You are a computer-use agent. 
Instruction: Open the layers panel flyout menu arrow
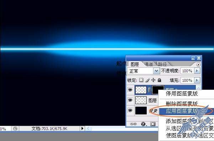tap(198, 65)
